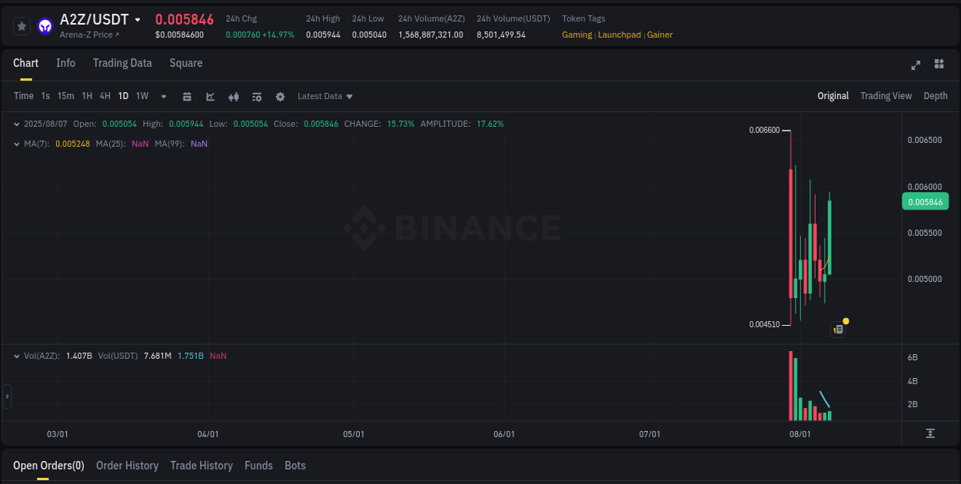Viewport: 961px width, 484px height.
Task: Open the widgets layout icon
Action: coord(939,65)
